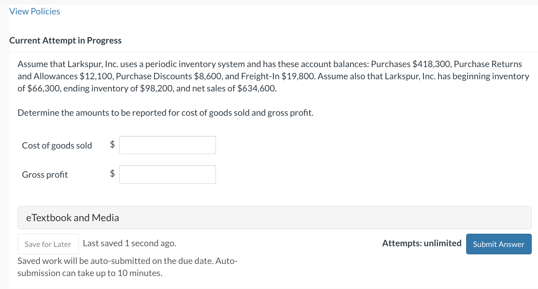Click the Current Attempt in Progress heading
The height and width of the screenshot is (289, 538).
[65, 40]
